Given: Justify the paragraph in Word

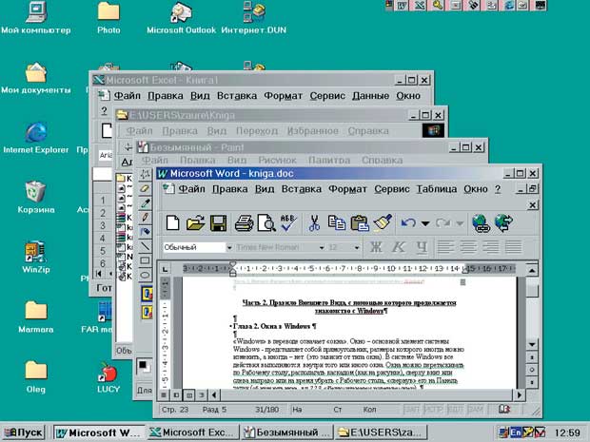Looking at the screenshot, I should coord(513,247).
